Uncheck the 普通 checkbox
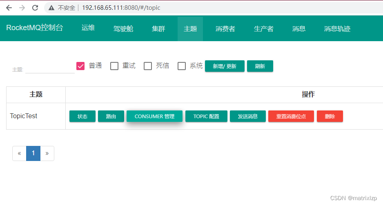 tap(80, 66)
